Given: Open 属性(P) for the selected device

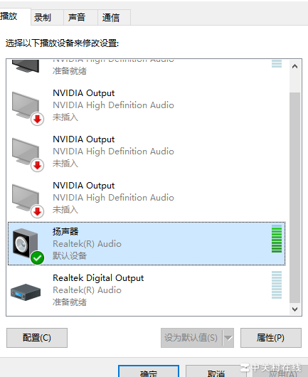Looking at the screenshot, I should click(271, 338).
